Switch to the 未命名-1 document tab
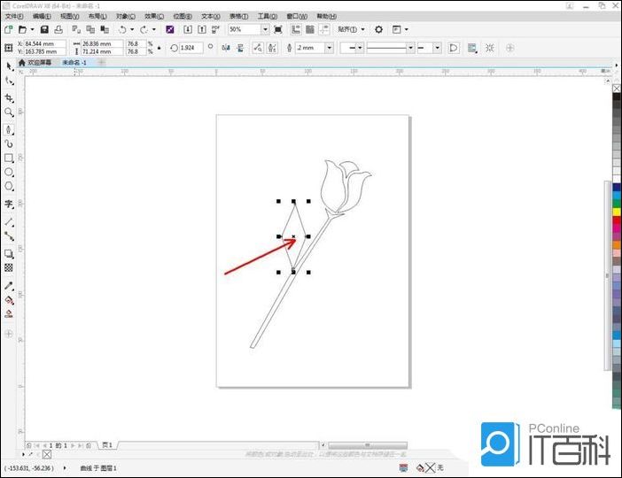Viewport: 622px width, 478px height. (x=74, y=63)
